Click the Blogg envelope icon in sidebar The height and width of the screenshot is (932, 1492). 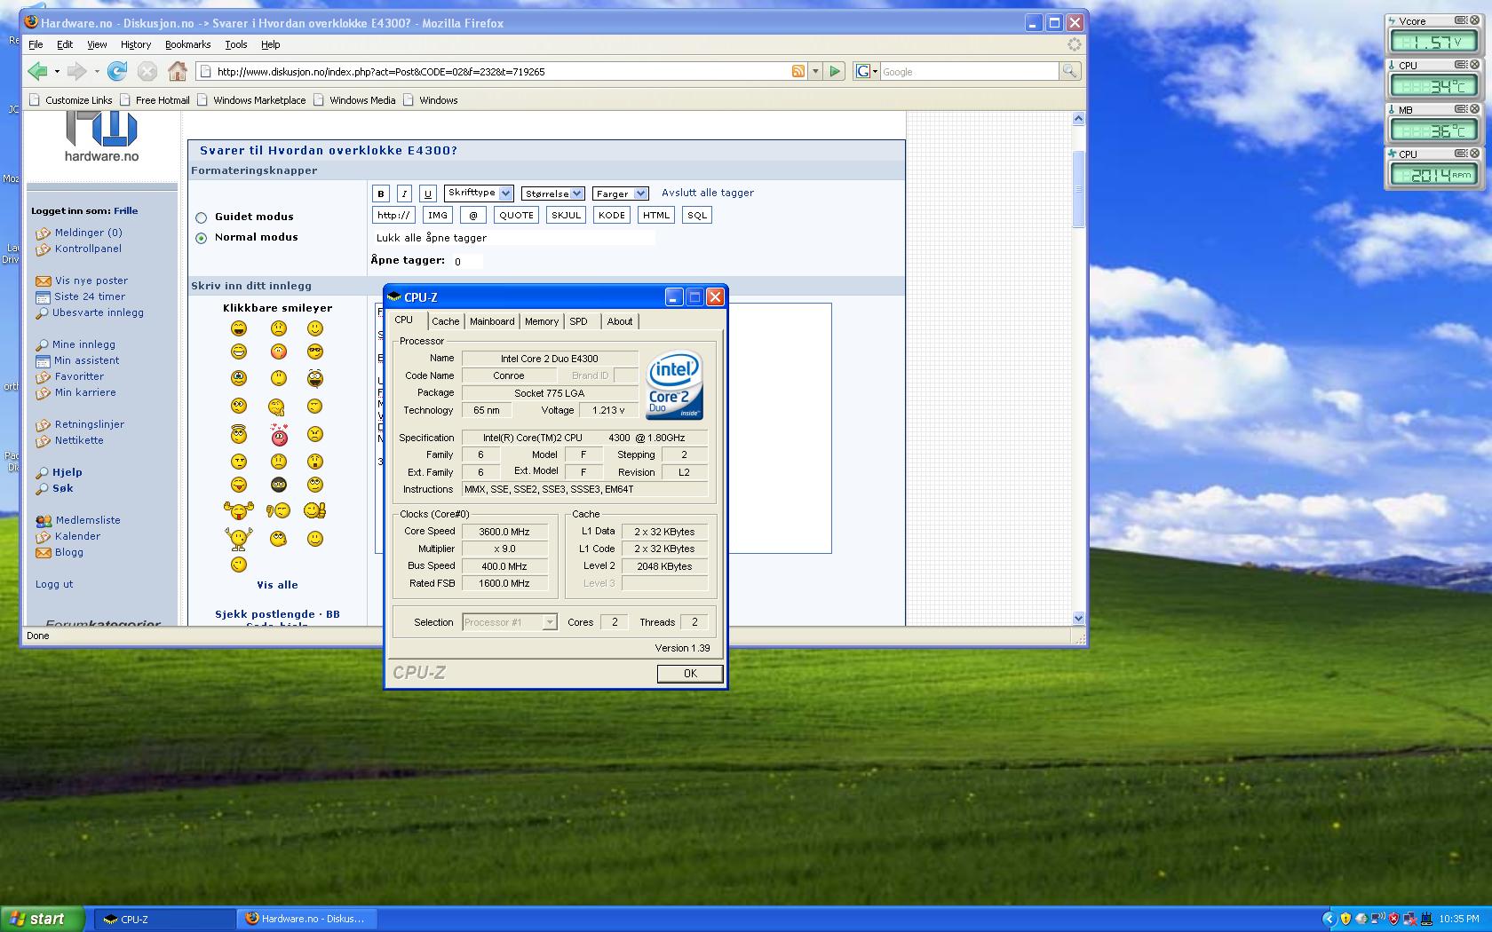coord(43,552)
